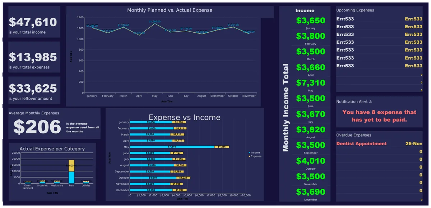Click 'is your total income' caption
The height and width of the screenshot is (208, 431).
pos(27,32)
